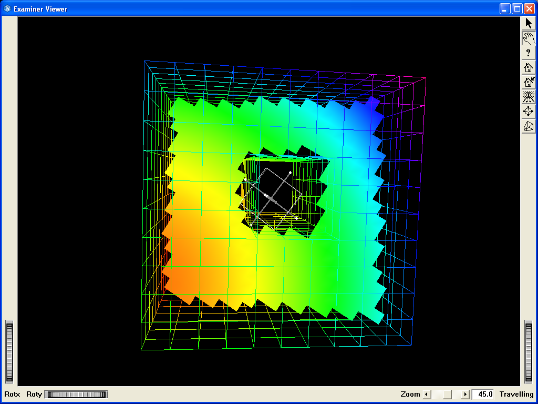Image resolution: width=538 pixels, height=404 pixels.
Task: Maximize the Examiner Viewer window
Action: point(517,9)
